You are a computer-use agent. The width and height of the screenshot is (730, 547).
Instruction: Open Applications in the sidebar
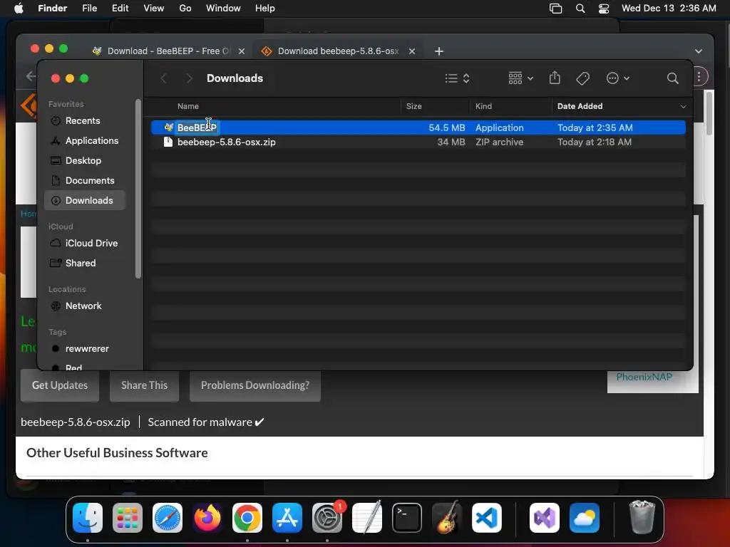[x=92, y=140]
